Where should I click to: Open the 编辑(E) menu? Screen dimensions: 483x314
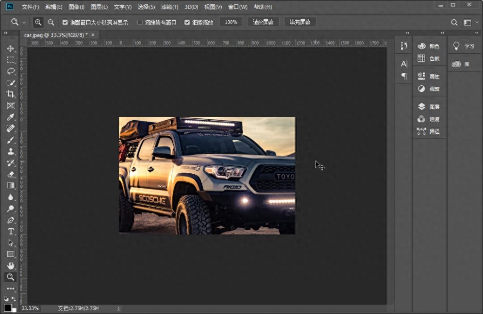click(x=54, y=7)
